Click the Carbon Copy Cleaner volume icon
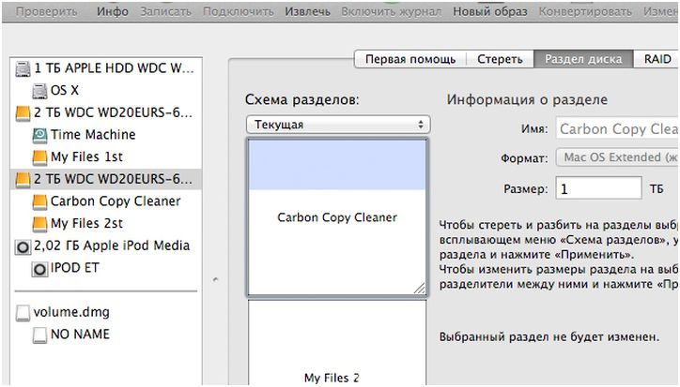 point(39,201)
